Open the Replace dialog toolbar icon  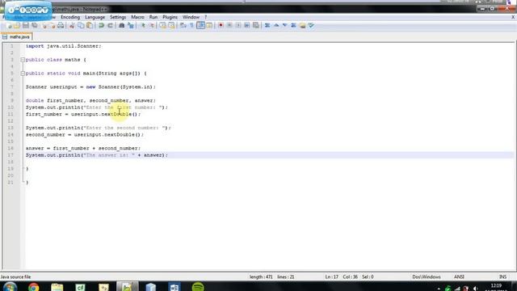pos(131,25)
